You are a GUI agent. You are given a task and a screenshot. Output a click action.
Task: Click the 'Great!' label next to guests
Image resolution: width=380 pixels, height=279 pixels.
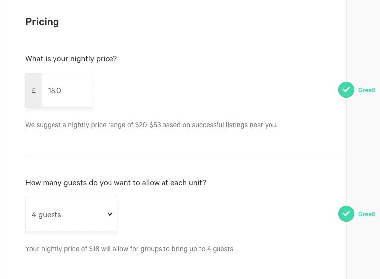click(367, 214)
